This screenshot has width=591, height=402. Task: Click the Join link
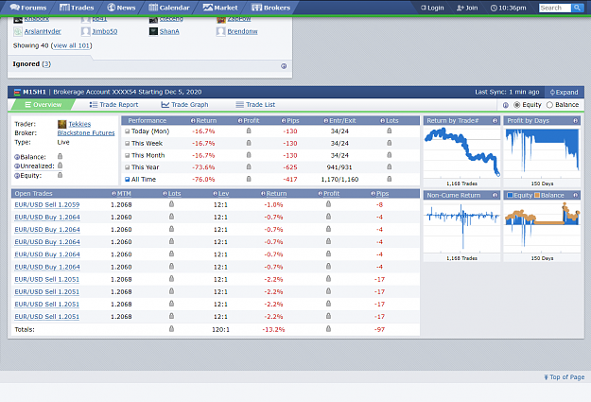467,8
